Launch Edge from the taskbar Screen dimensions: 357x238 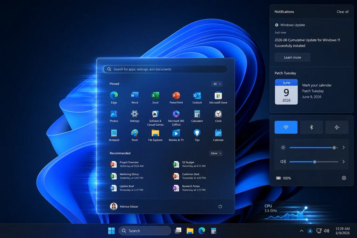pyautogui.click(x=202, y=231)
